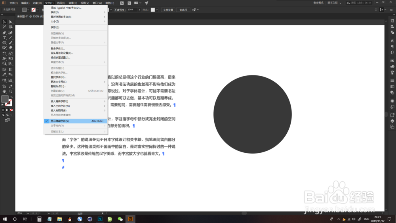Expand Insert Break Character submenu
This screenshot has width=396, height=223.
pyautogui.click(x=76, y=110)
